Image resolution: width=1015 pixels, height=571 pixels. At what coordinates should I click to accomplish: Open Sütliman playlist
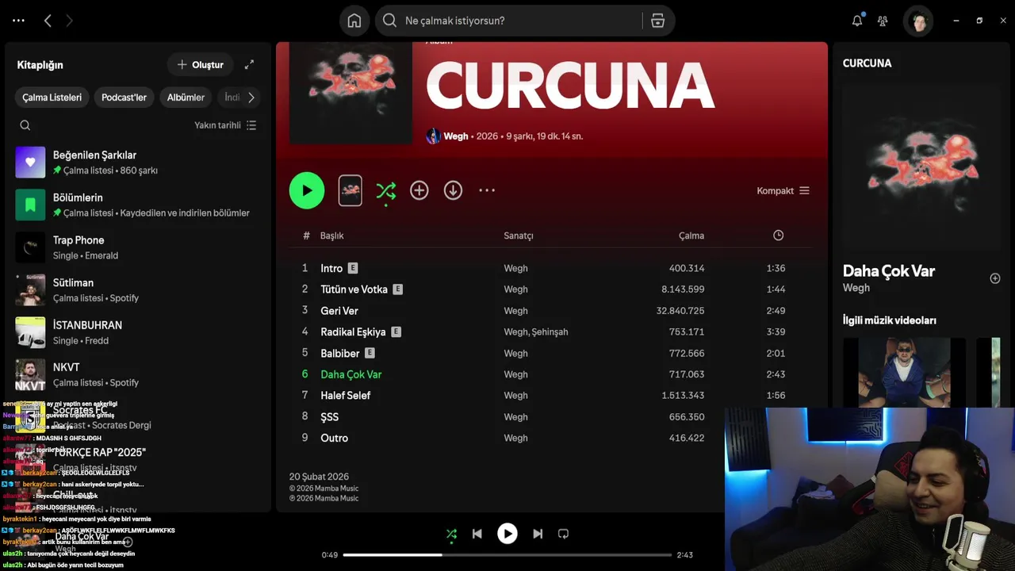pyautogui.click(x=138, y=289)
